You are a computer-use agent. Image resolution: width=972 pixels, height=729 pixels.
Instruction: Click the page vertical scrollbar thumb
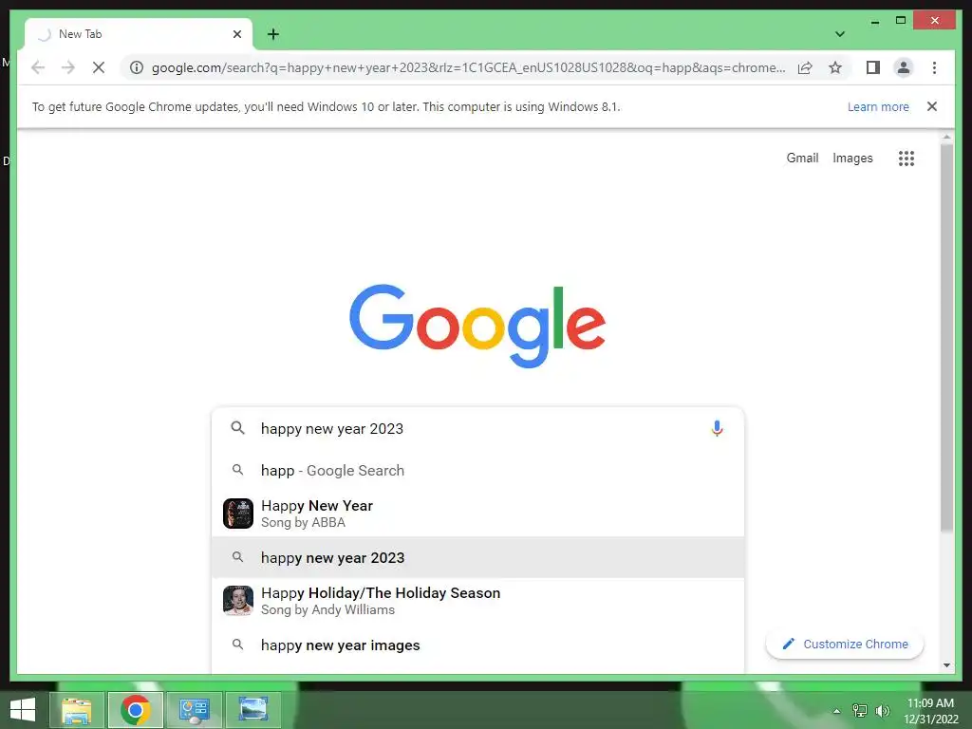[946, 338]
